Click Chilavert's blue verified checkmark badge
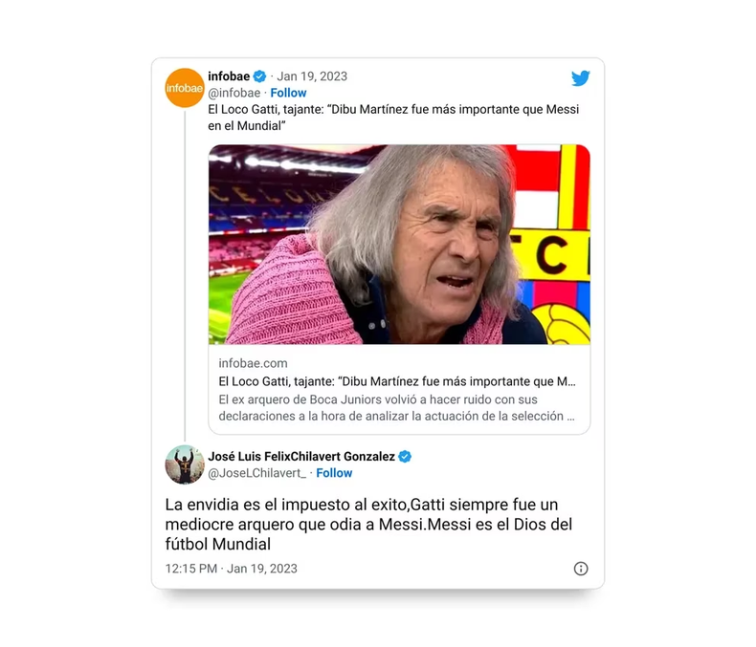756x647 pixels. (x=405, y=457)
